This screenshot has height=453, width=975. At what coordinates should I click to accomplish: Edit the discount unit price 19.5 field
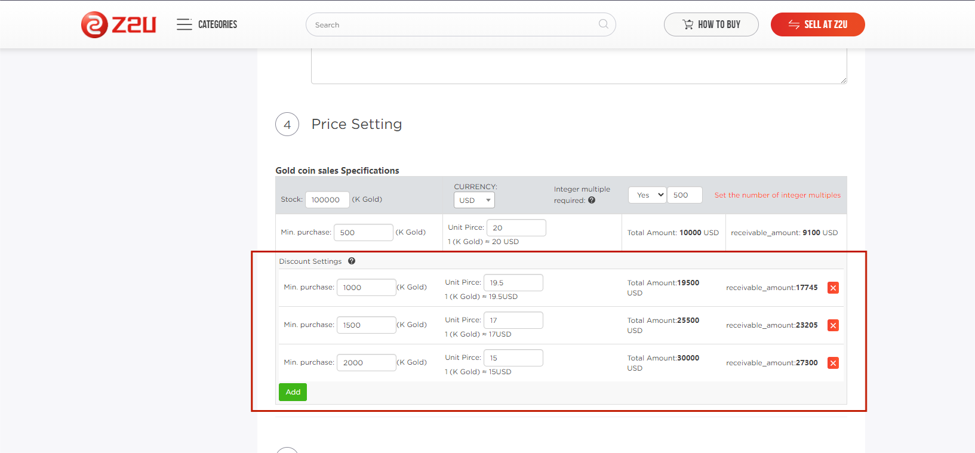(x=513, y=283)
